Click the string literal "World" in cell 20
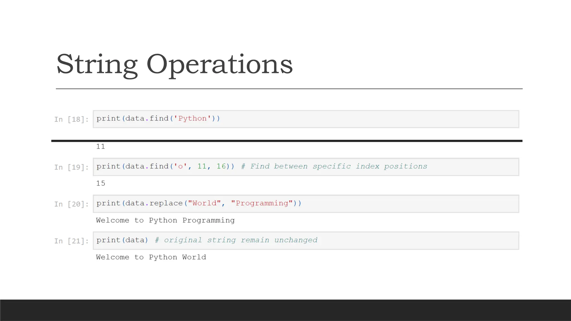571x321 pixels. click(x=204, y=203)
